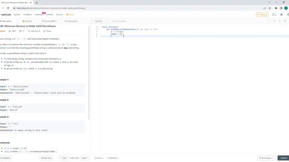Switch to the Submissions tab
Image resolution: width=289 pixels, height=162 pixels.
71,21
